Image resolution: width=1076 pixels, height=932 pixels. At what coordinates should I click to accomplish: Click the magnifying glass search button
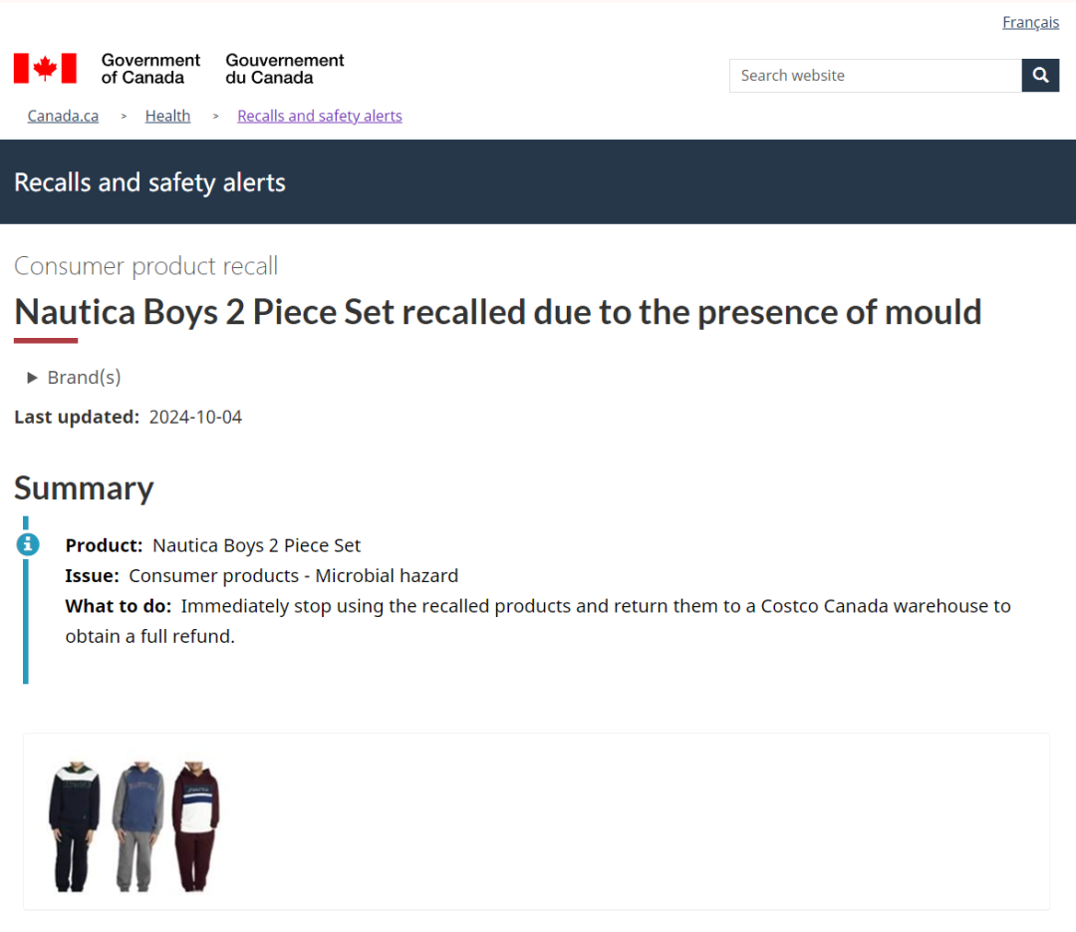pyautogui.click(x=1039, y=76)
